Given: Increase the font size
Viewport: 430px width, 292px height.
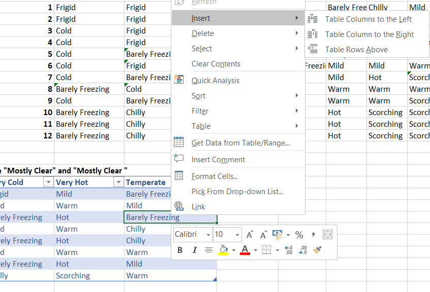Looking at the screenshot, I should [x=249, y=234].
